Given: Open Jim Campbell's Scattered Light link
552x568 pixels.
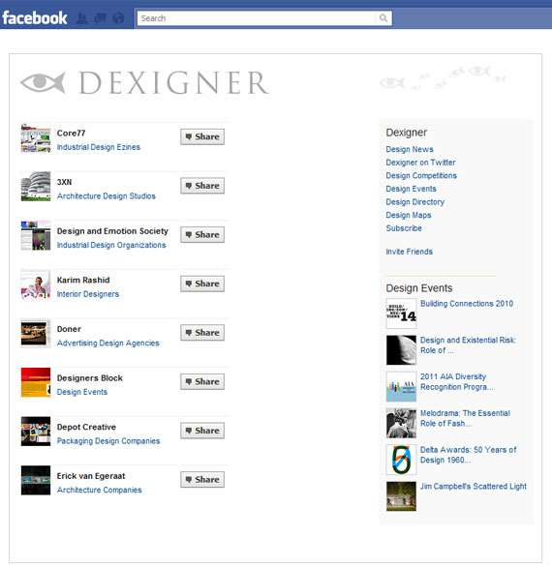Looking at the screenshot, I should point(474,486).
